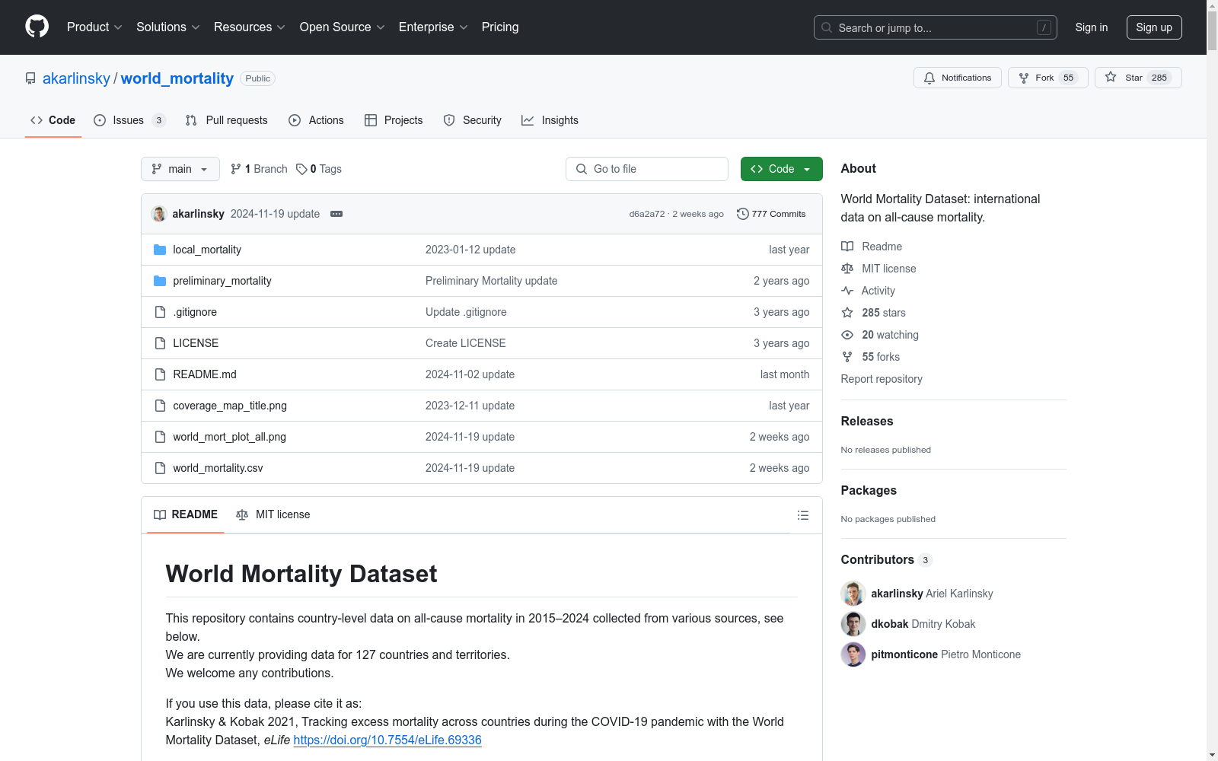Open the Insights tab
This screenshot has height=761, width=1218.
pos(550,120)
